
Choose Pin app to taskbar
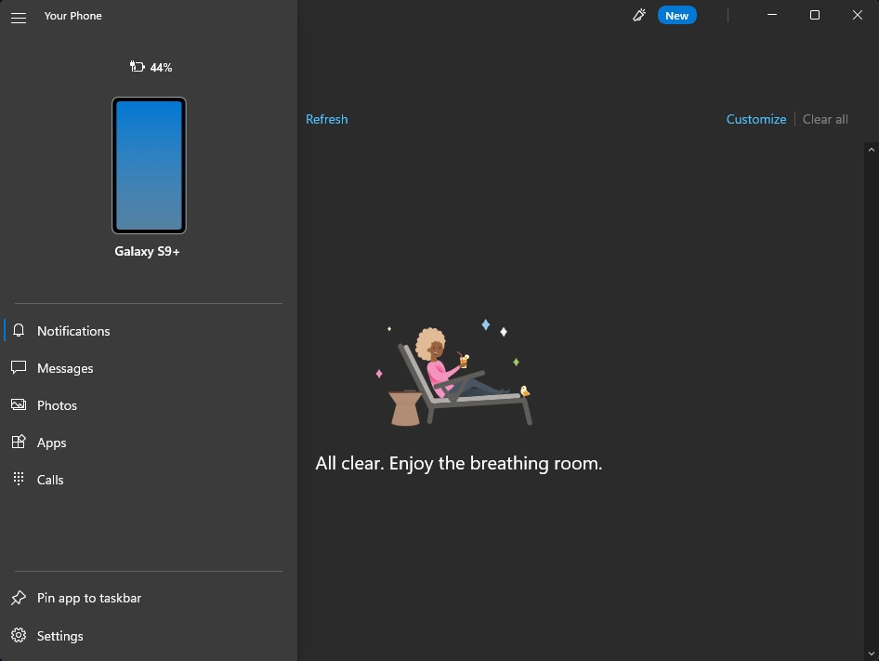(89, 598)
